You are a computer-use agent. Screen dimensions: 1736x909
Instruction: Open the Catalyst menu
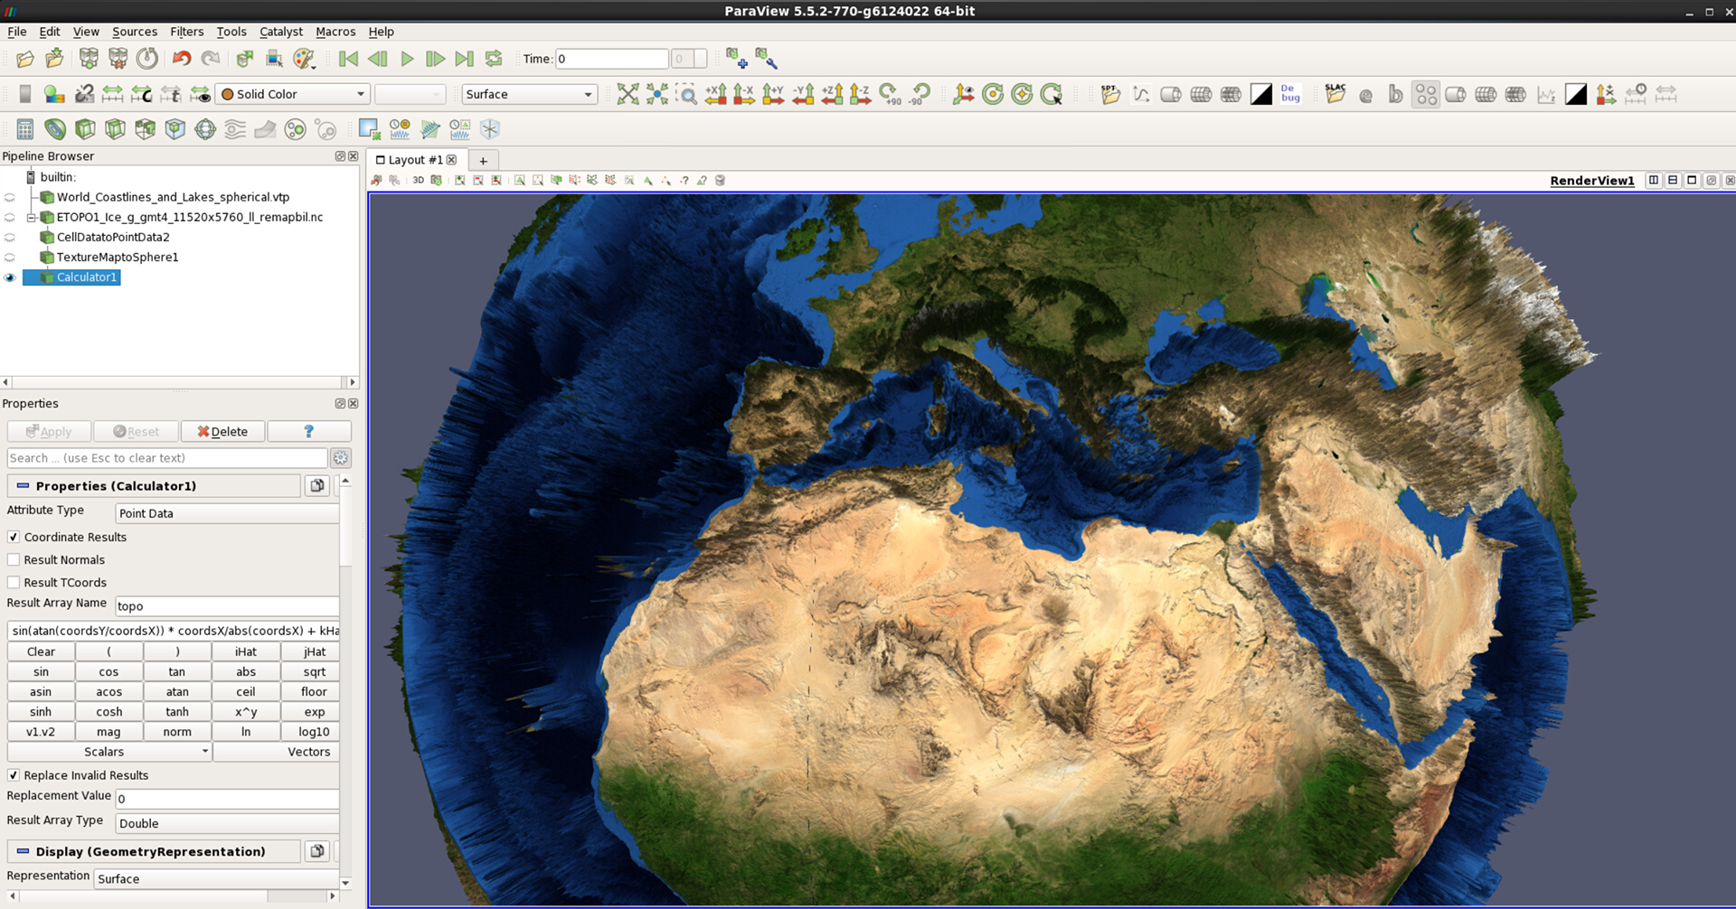pyautogui.click(x=281, y=32)
